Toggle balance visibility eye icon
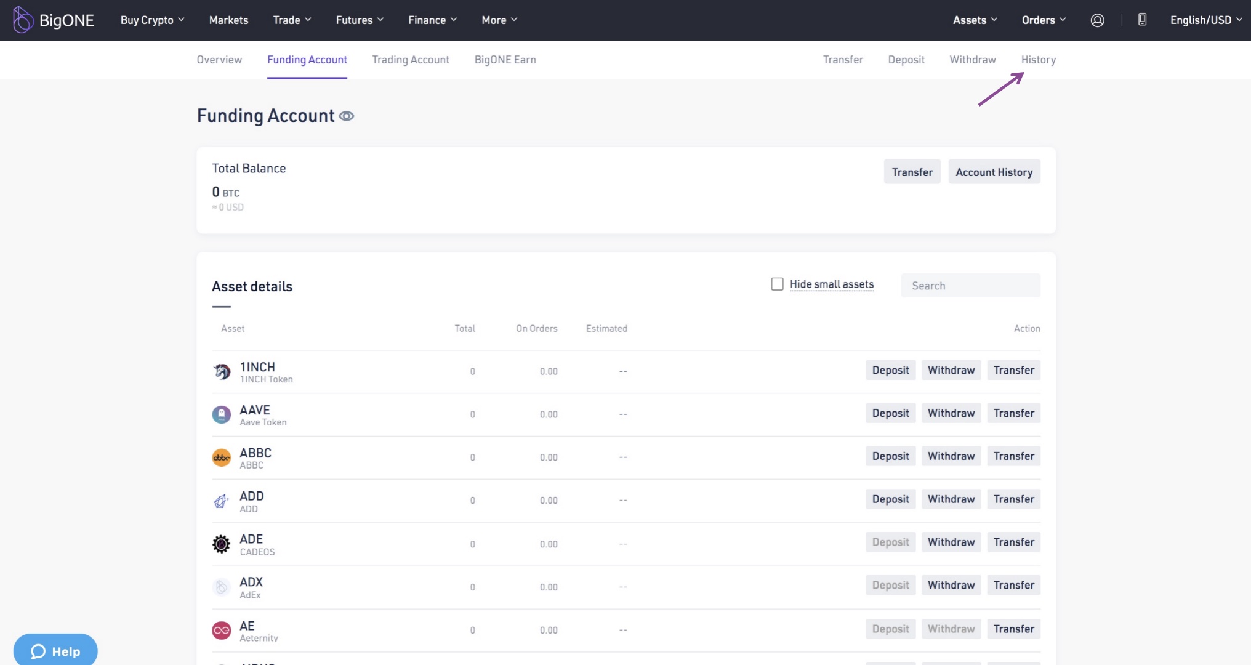This screenshot has height=665, width=1251. (347, 116)
